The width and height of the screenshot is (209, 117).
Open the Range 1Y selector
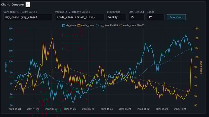pos(156,17)
